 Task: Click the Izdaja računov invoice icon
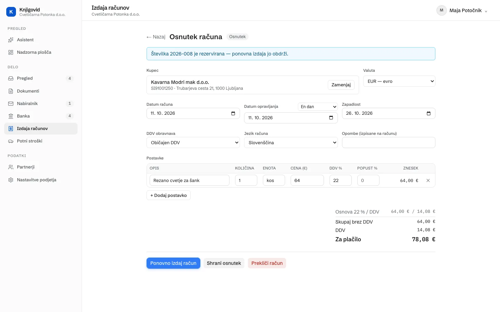pos(11,129)
